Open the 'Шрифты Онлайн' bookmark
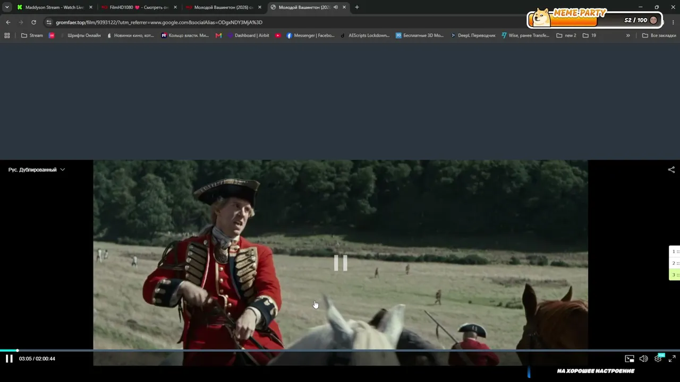The image size is (680, 382). [81, 36]
